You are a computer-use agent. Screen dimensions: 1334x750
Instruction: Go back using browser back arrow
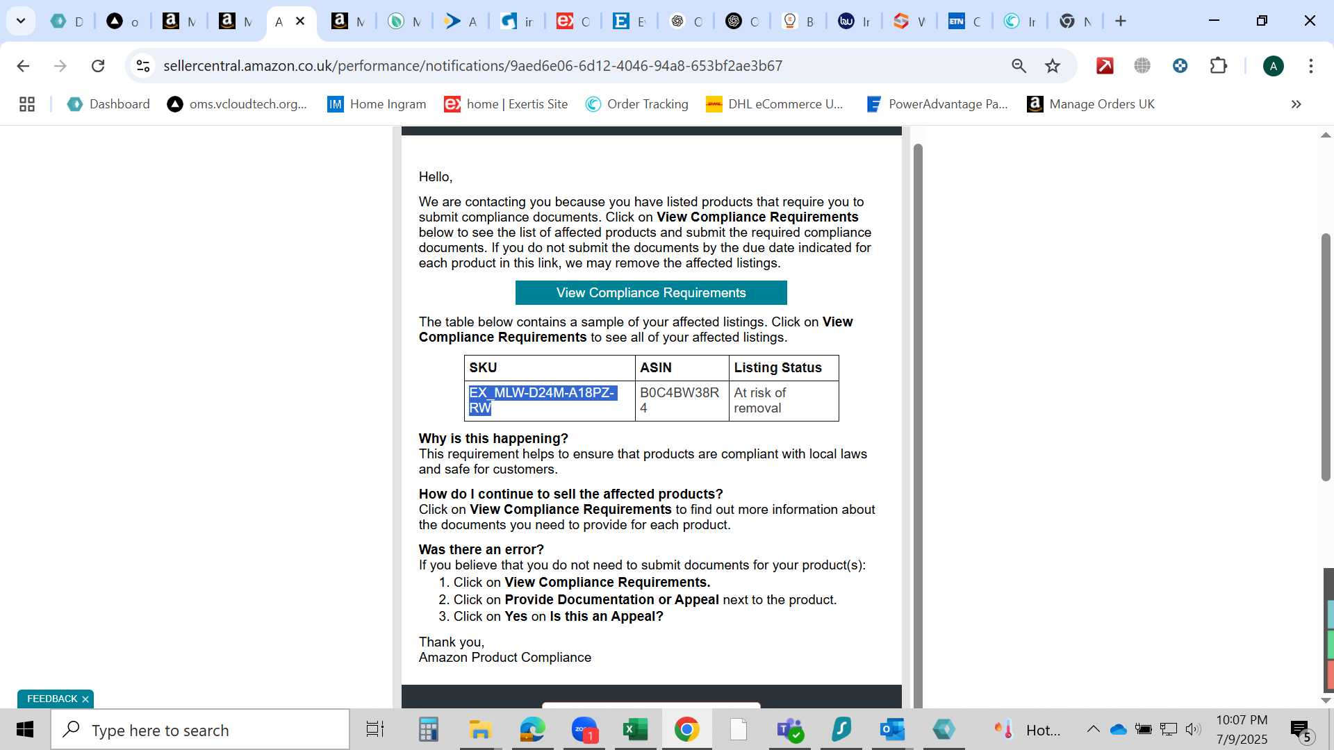coord(23,66)
